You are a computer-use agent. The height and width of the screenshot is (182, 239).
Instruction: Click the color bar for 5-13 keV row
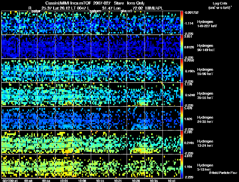point(182,166)
